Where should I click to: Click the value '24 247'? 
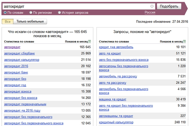[181, 83]
